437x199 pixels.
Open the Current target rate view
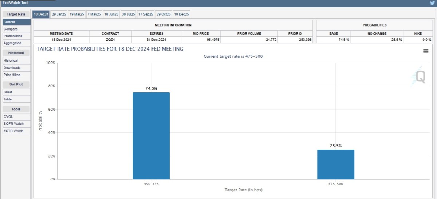pyautogui.click(x=16, y=22)
